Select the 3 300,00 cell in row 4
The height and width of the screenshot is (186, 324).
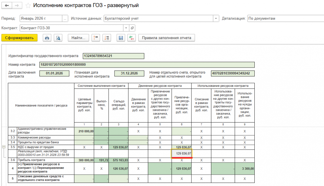tap(245, 169)
